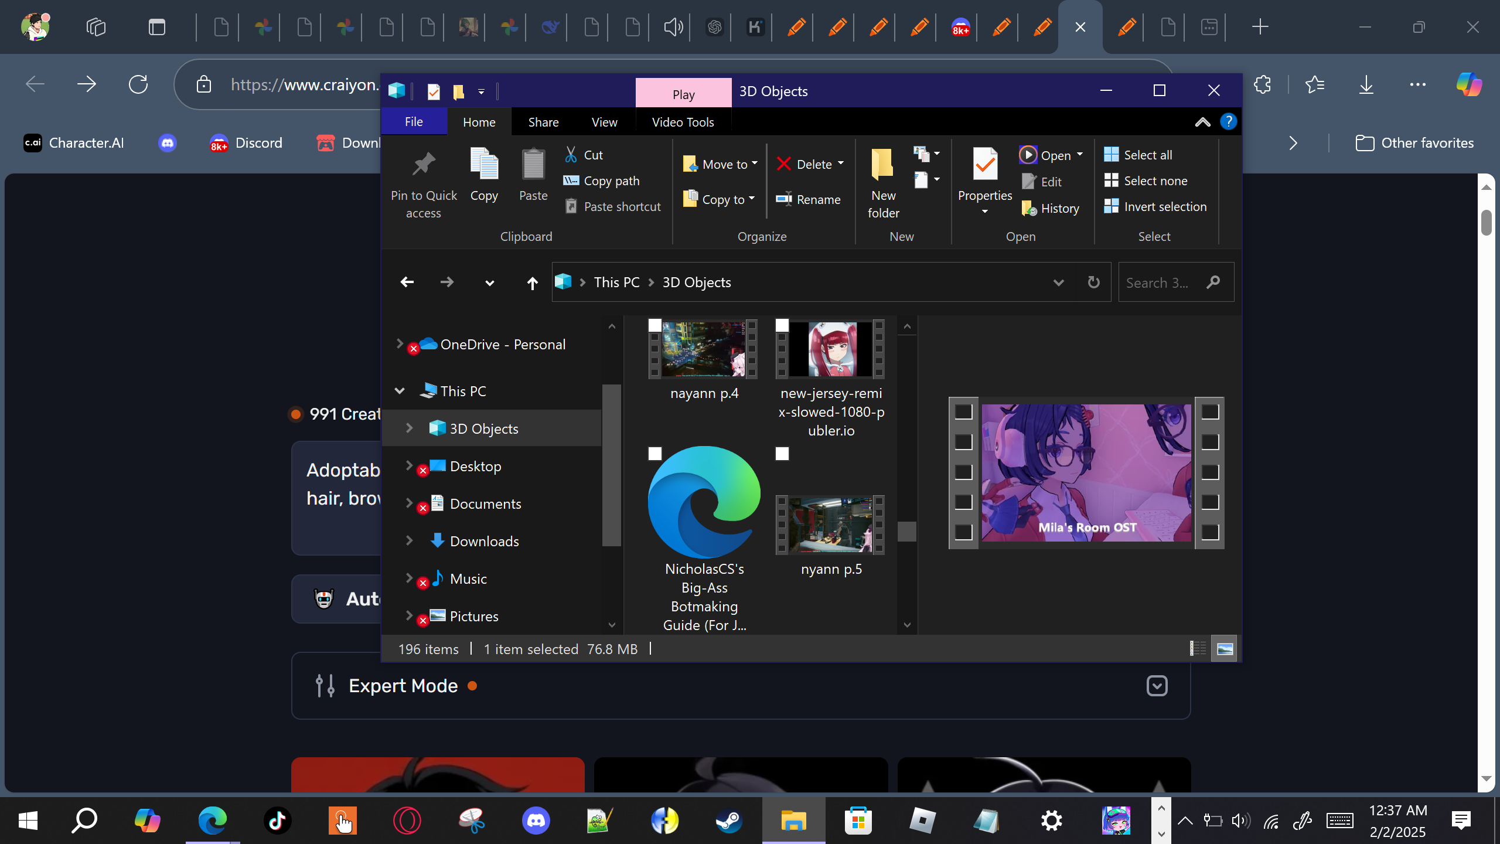Click the file list vertical scrollbar thumb
1500x844 pixels.
[x=906, y=531]
